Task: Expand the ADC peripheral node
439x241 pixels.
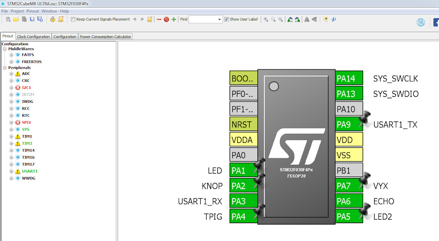Action: click(x=11, y=74)
